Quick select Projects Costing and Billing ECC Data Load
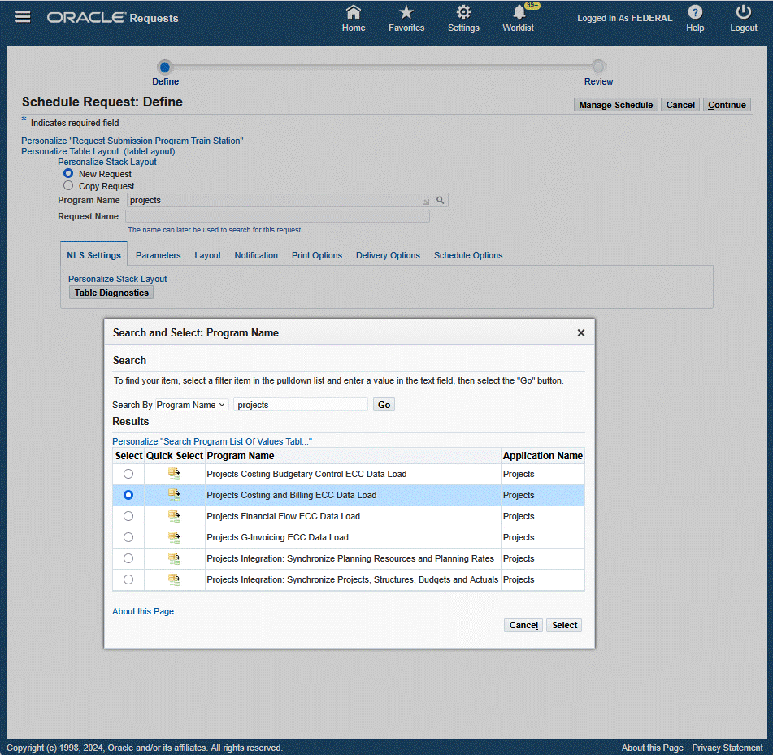The image size is (773, 755). (174, 495)
